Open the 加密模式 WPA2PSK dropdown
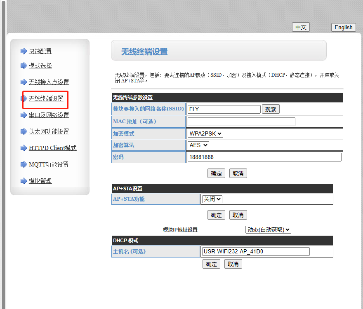 205,133
